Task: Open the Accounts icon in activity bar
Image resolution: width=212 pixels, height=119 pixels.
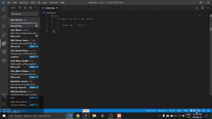Action: [x=4, y=96]
